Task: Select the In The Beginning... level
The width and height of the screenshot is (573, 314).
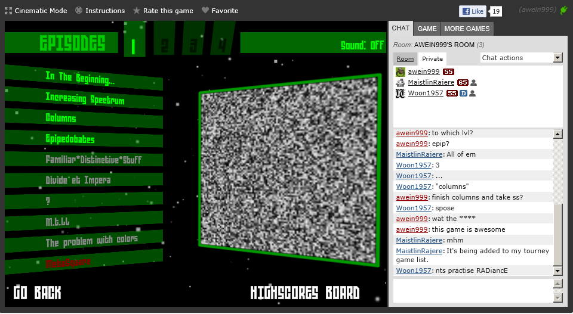Action: click(x=84, y=77)
